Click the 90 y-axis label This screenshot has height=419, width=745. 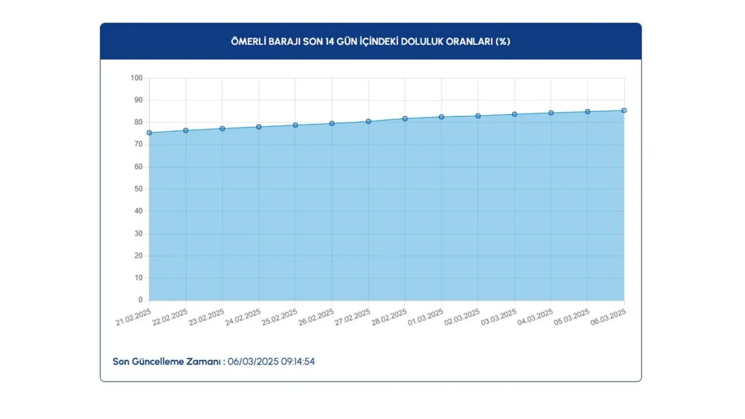coord(139,100)
